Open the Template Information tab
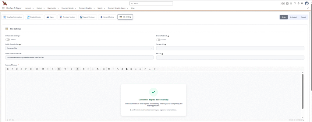This screenshot has height=122, width=312. coord(13,17)
